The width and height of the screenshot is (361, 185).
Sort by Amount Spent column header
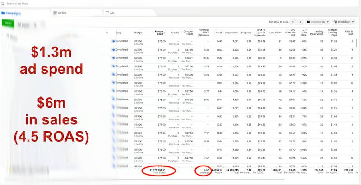(159, 33)
